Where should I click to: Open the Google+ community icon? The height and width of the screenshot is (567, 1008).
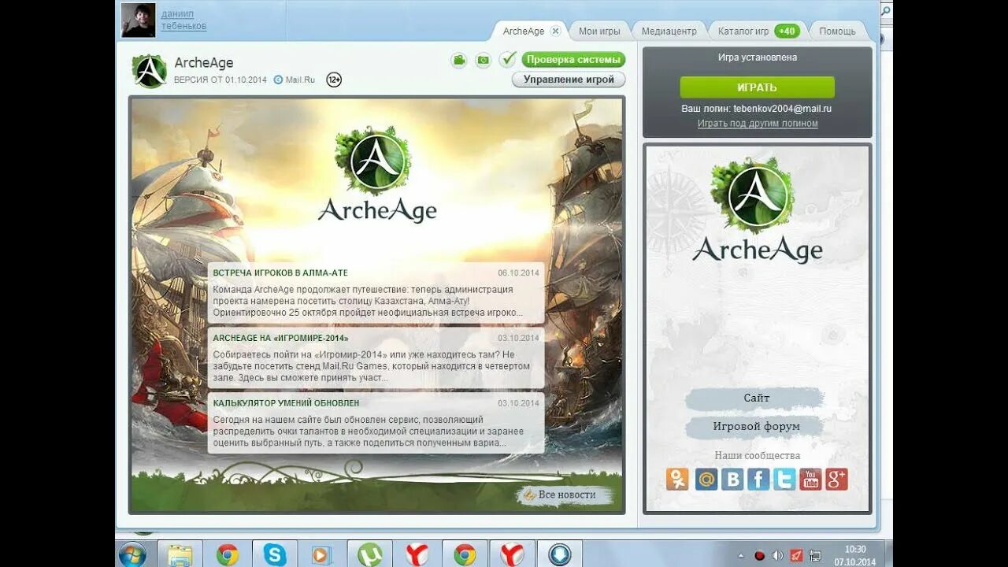click(x=836, y=479)
